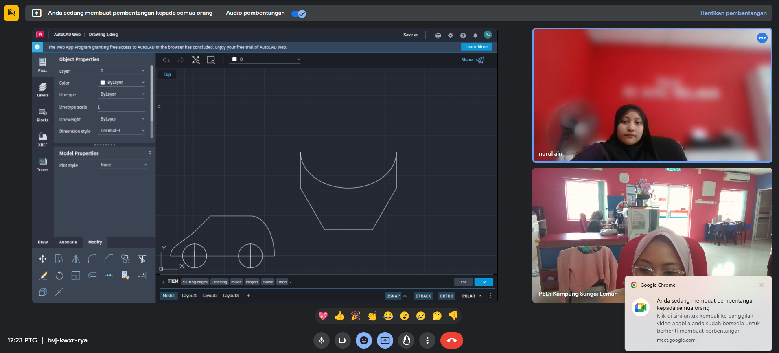The height and width of the screenshot is (353, 779).
Task: Toggle the Audio pembentangan switch
Action: 299,13
